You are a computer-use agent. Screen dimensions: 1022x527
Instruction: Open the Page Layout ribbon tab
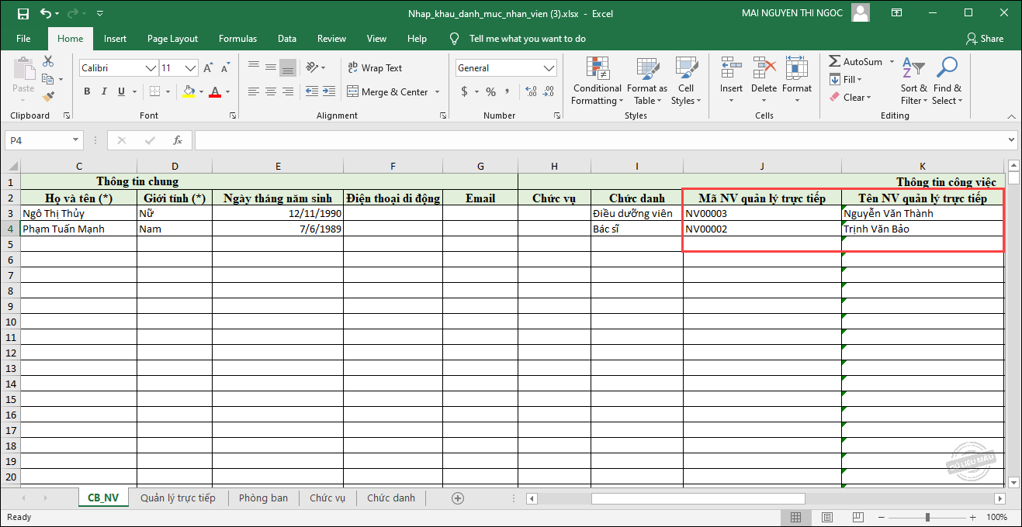[172, 39]
